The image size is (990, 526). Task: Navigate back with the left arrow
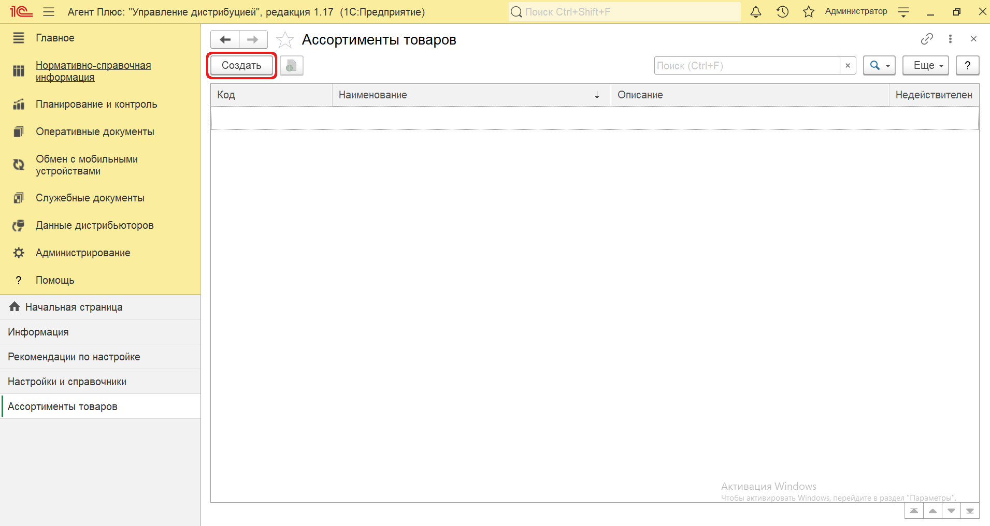[225, 39]
